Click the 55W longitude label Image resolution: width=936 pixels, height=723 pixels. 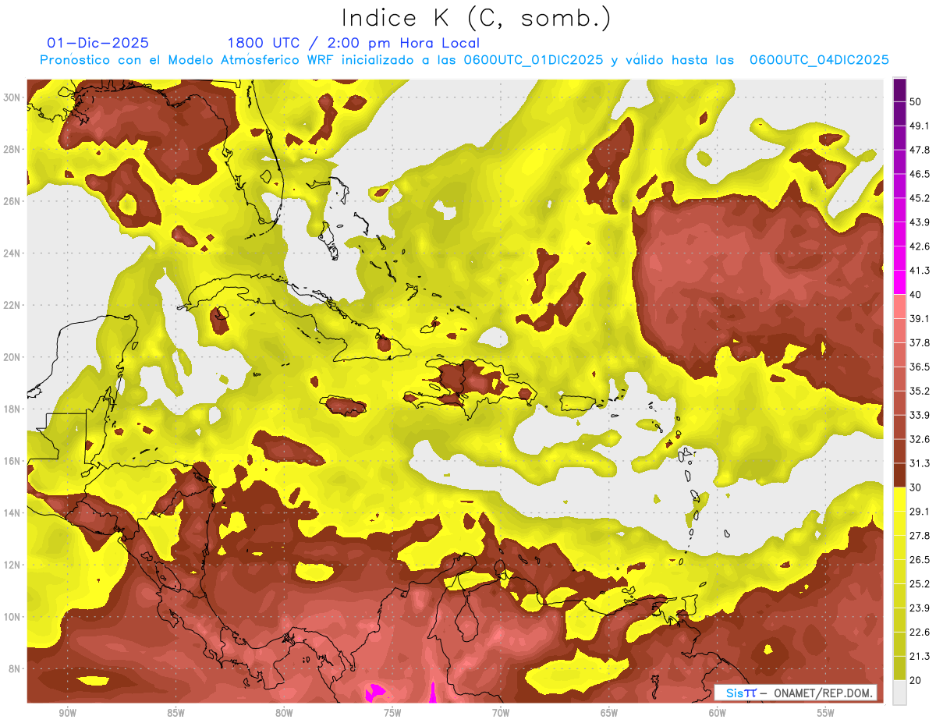826,713
